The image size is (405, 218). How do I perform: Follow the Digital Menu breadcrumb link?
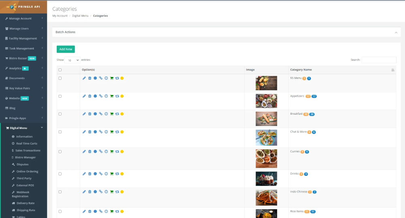point(80,16)
